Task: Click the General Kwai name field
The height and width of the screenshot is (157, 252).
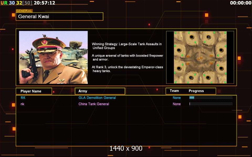Action: 60,16
